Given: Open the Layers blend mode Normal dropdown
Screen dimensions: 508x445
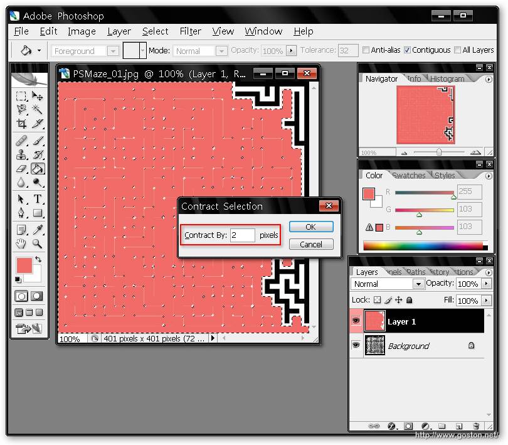Looking at the screenshot, I should [x=418, y=284].
